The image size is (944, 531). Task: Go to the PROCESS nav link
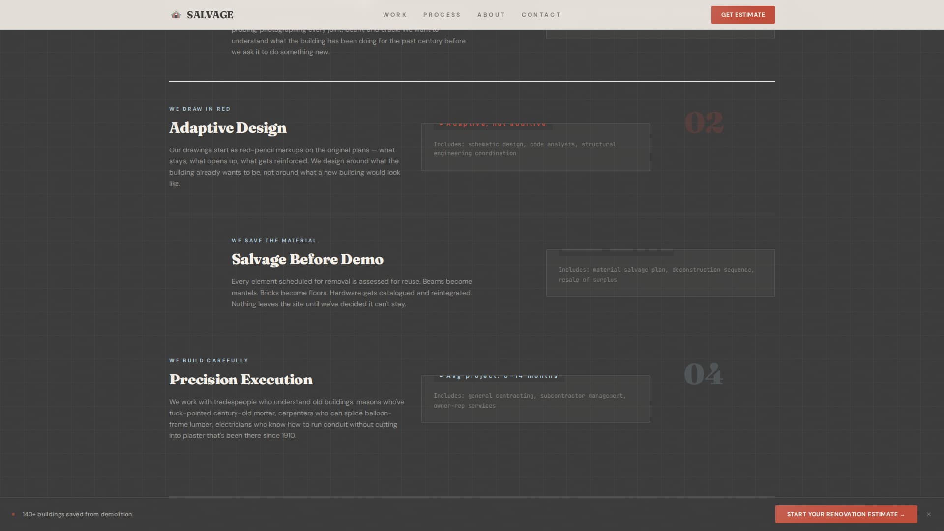coord(442,15)
